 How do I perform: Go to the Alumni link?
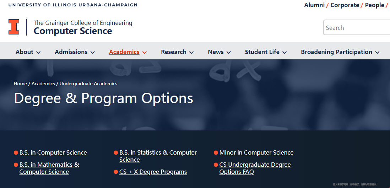pyautogui.click(x=314, y=5)
